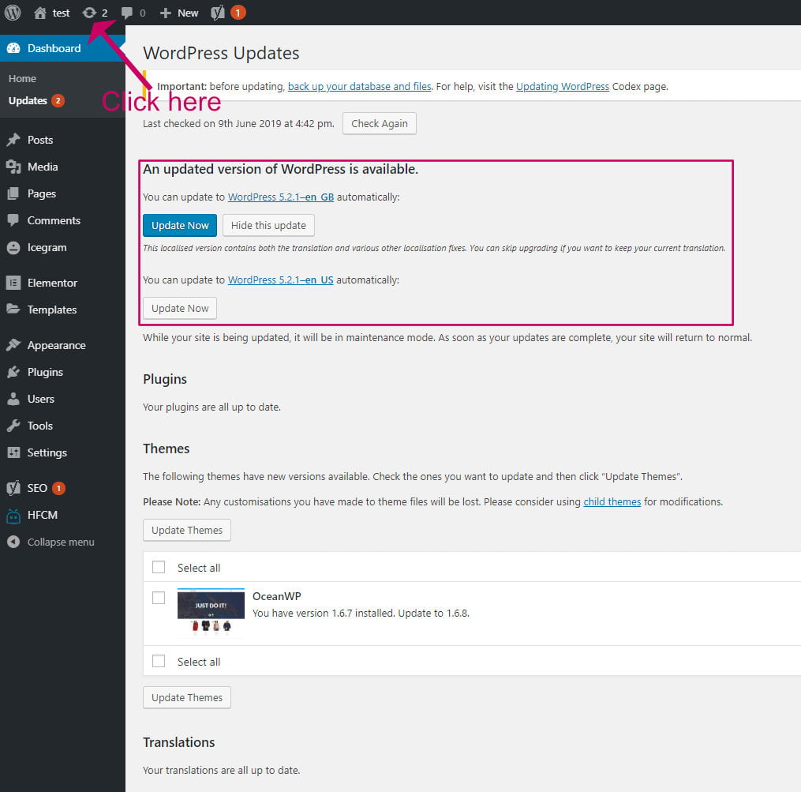Click the Posts pin icon
801x792 pixels.
tap(13, 140)
